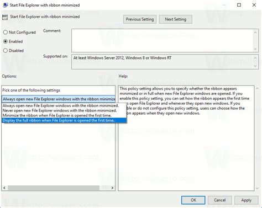Click inside the Comment text box

point(162,40)
